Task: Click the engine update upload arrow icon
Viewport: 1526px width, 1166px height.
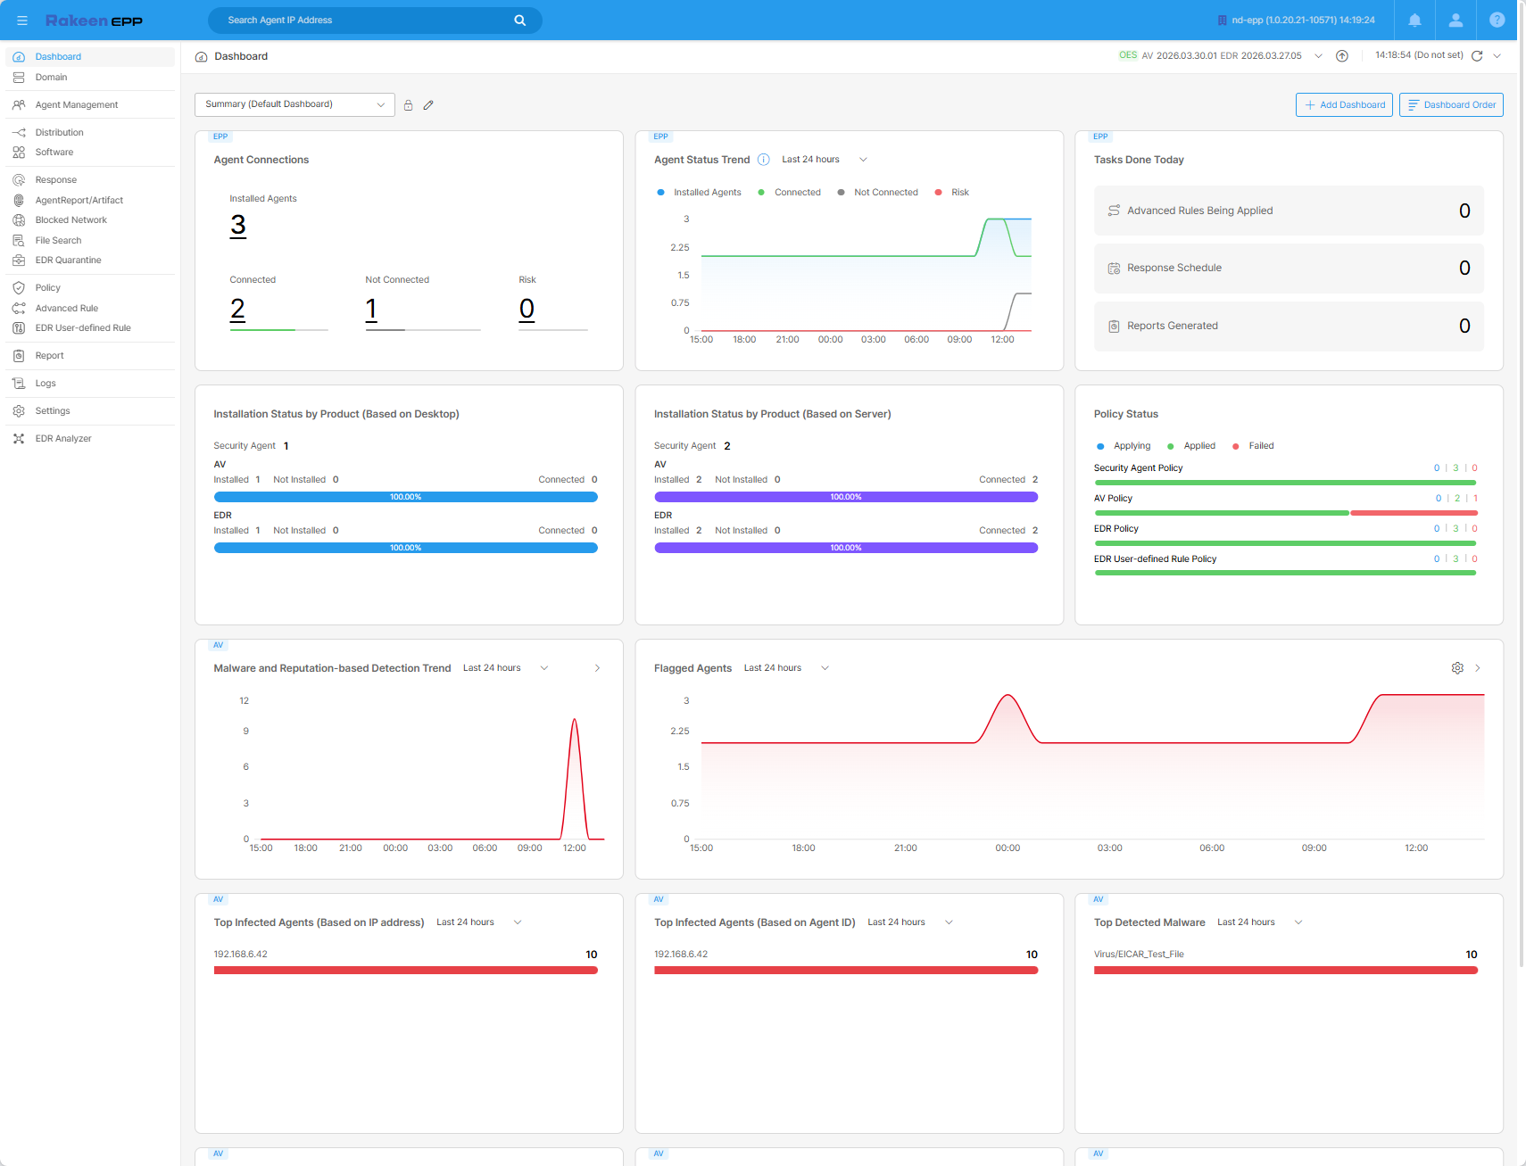Action: [x=1341, y=55]
